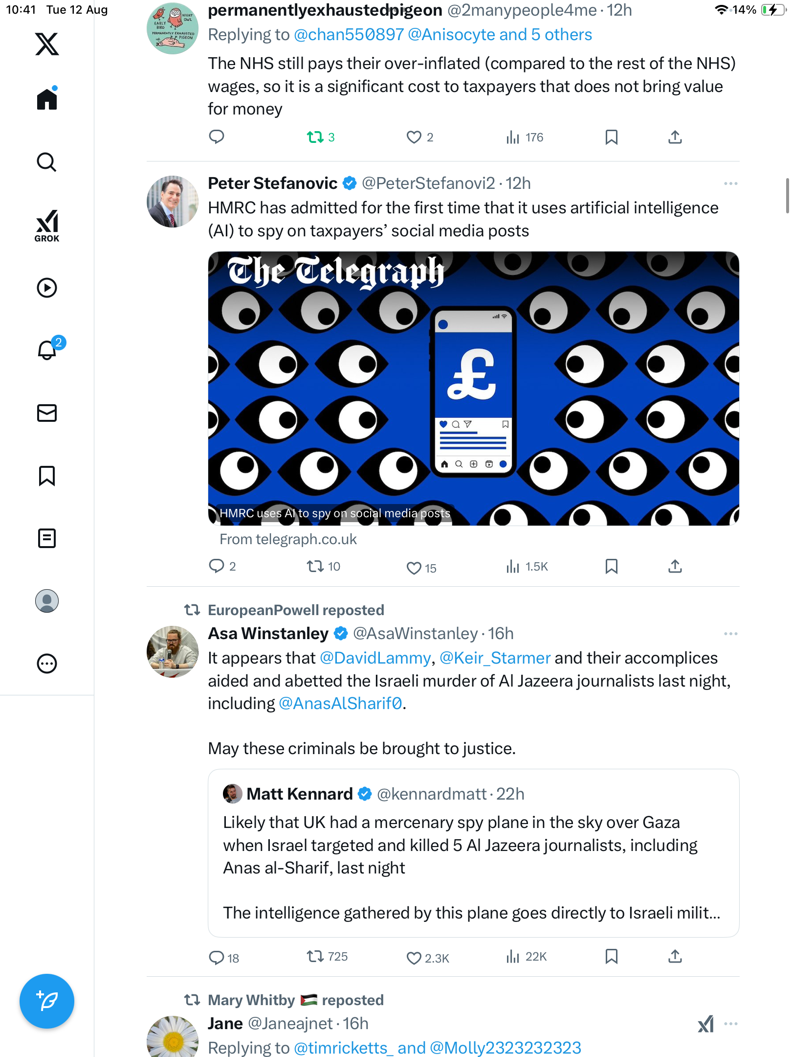
Task: Open Lists icon in sidebar
Action: click(47, 538)
